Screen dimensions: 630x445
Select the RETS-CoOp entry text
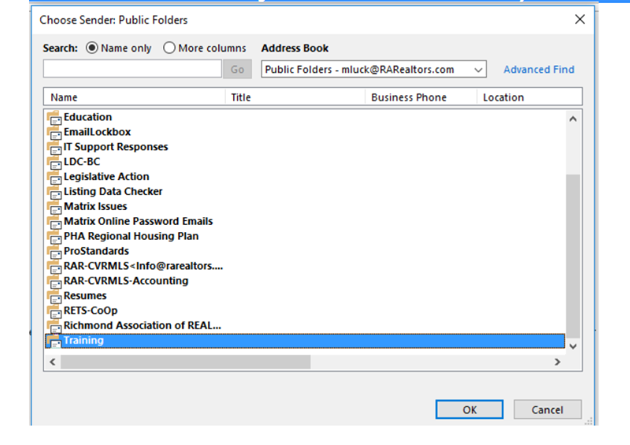tap(91, 311)
